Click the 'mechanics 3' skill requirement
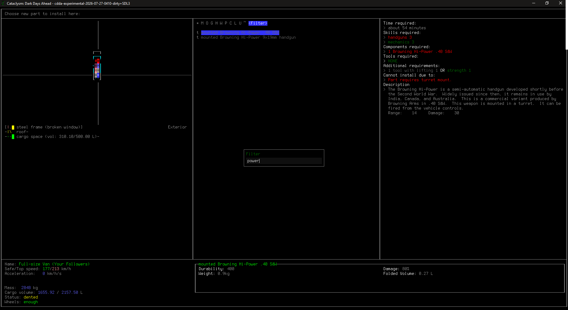The width and height of the screenshot is (568, 310). tap(401, 42)
